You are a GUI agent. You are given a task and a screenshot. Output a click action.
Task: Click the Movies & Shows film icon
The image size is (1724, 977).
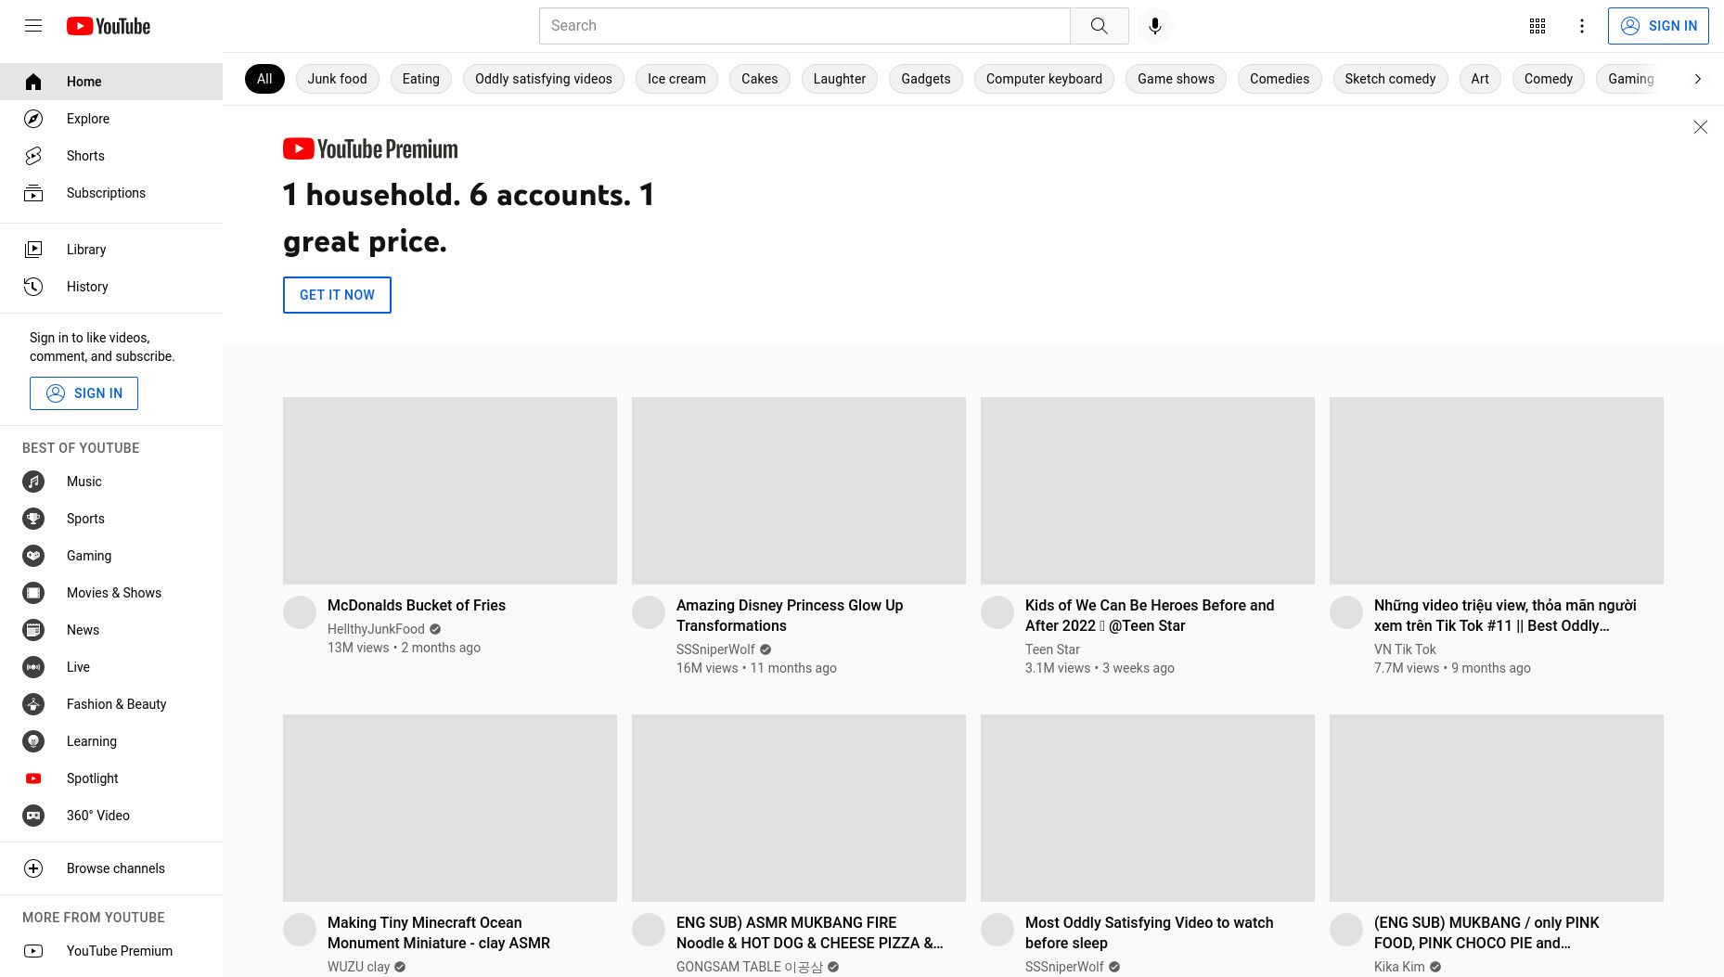point(33,593)
